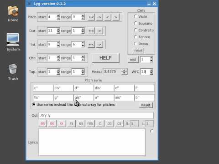Image resolution: width=219 pixels, height=164 pixels.
Task: Click the CG button below Out field
Action: tap(109, 123)
